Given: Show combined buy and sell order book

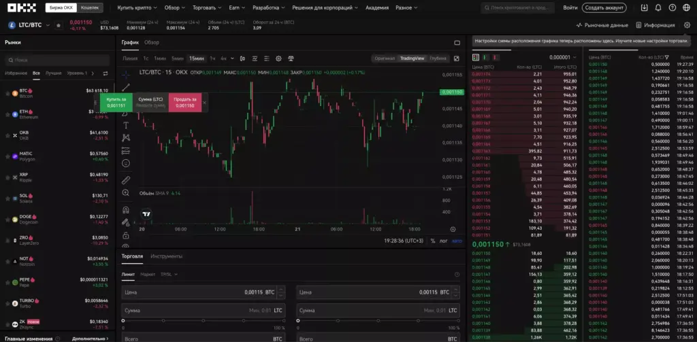Looking at the screenshot, I should click(x=476, y=57).
